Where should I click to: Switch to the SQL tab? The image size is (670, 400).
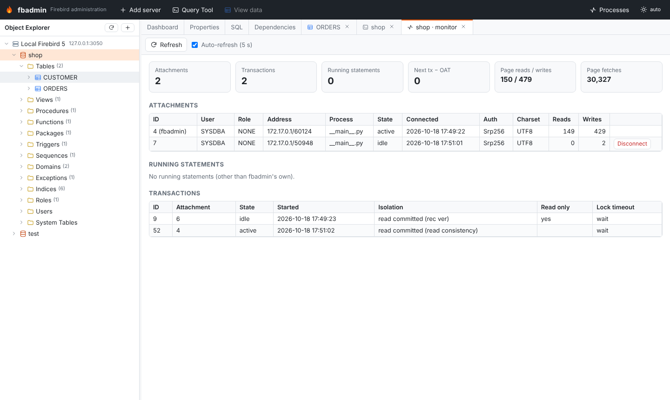click(237, 27)
